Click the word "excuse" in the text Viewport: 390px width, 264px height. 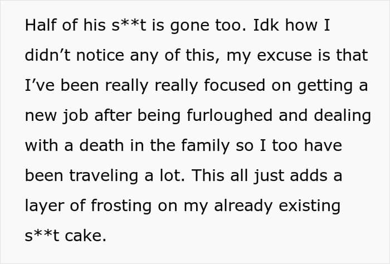click(x=284, y=56)
